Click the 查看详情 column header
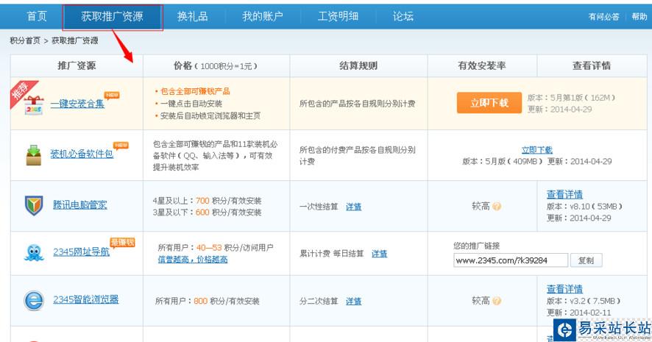This screenshot has width=652, height=342. (592, 65)
